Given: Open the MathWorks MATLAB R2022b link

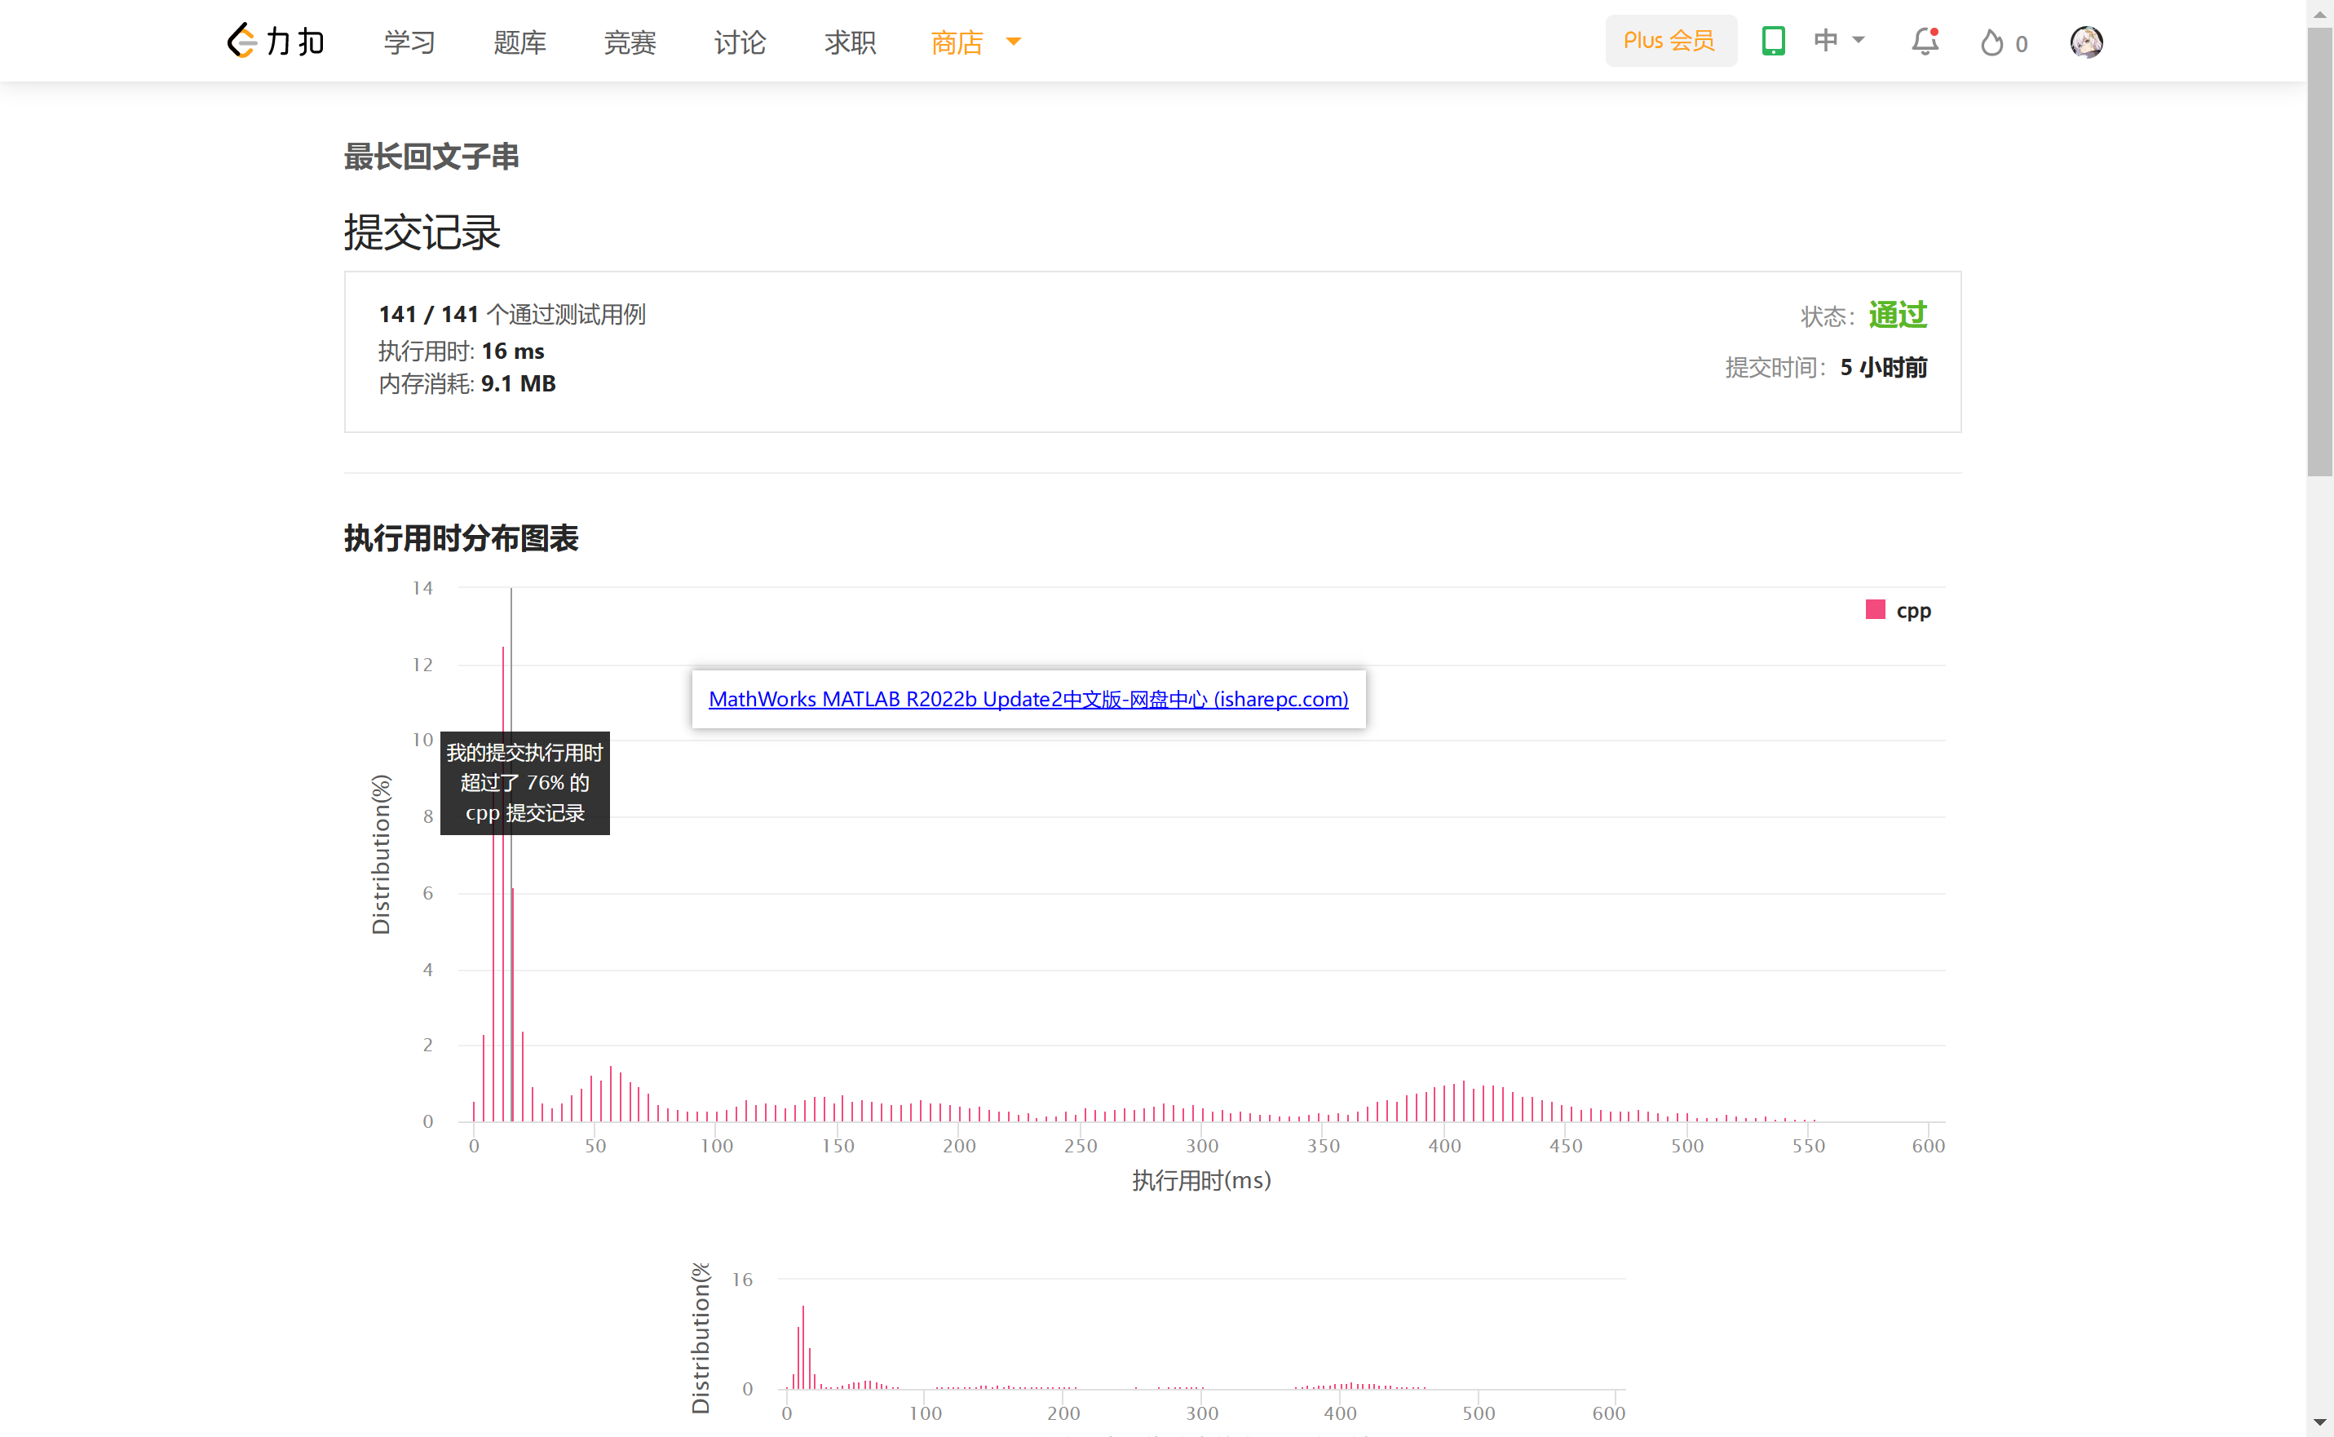Looking at the screenshot, I should pyautogui.click(x=1028, y=699).
